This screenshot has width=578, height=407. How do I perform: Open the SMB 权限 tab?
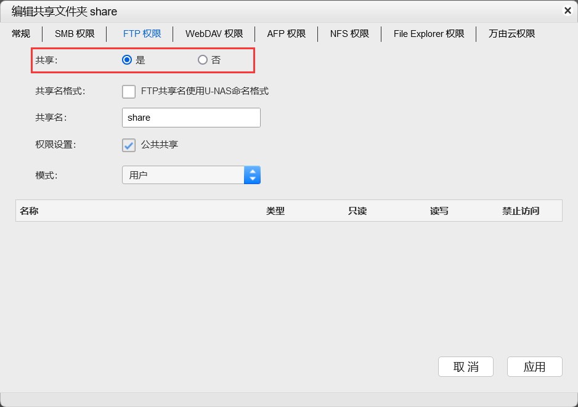click(75, 34)
